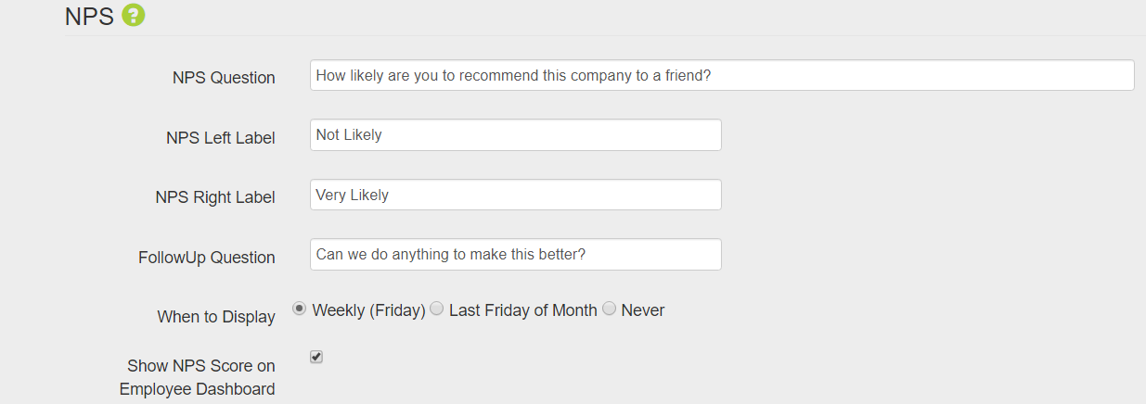Image resolution: width=1146 pixels, height=404 pixels.
Task: Toggle Show NPS Score on Employee Dashboard checkbox
Action: tap(316, 357)
